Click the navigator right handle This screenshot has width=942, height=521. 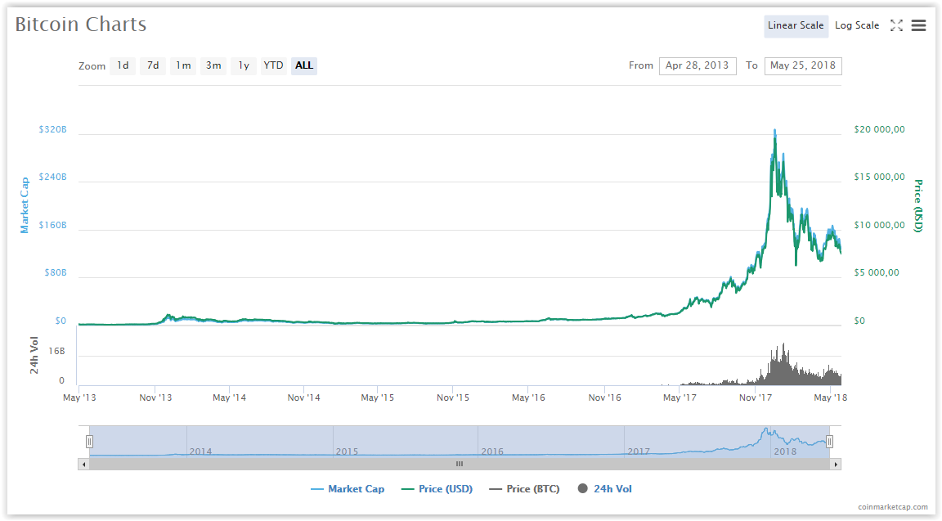point(829,442)
